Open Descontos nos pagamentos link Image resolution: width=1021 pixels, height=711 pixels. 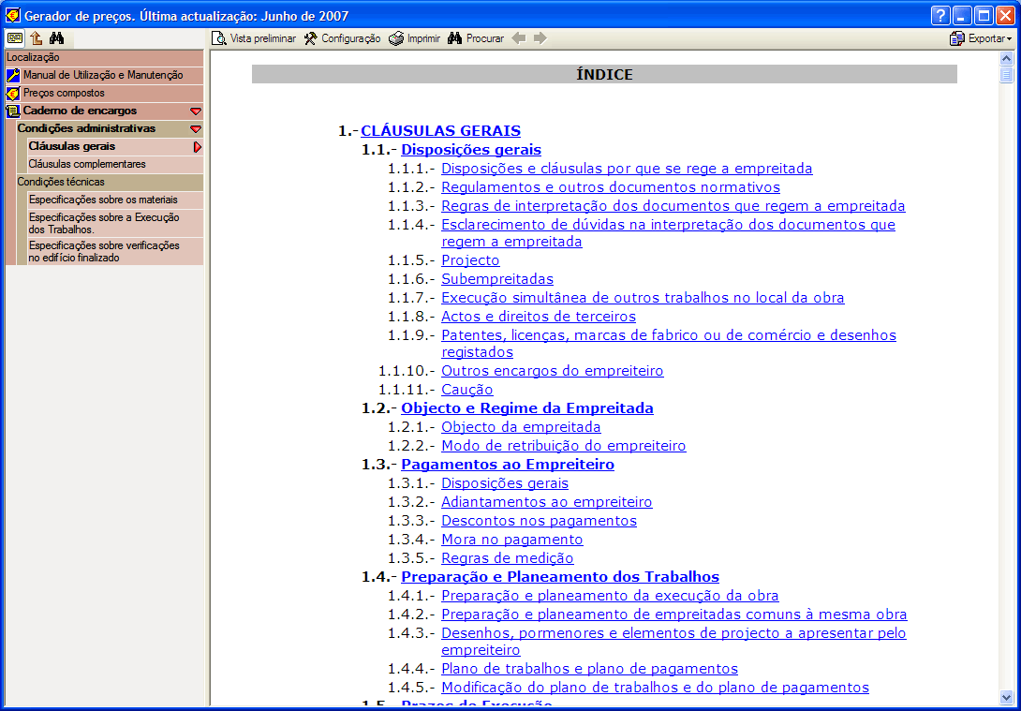coord(540,521)
